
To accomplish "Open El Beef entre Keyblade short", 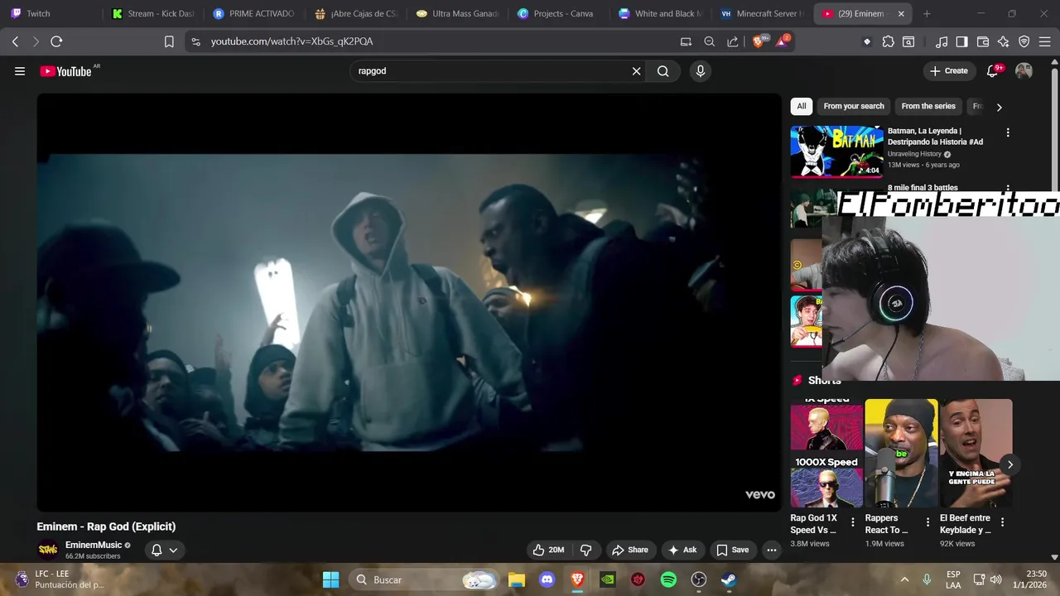I will 976,454.
